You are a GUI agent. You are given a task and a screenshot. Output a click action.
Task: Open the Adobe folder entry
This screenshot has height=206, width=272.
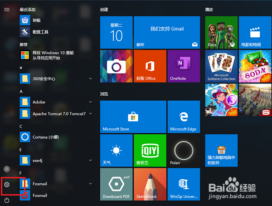56,102
